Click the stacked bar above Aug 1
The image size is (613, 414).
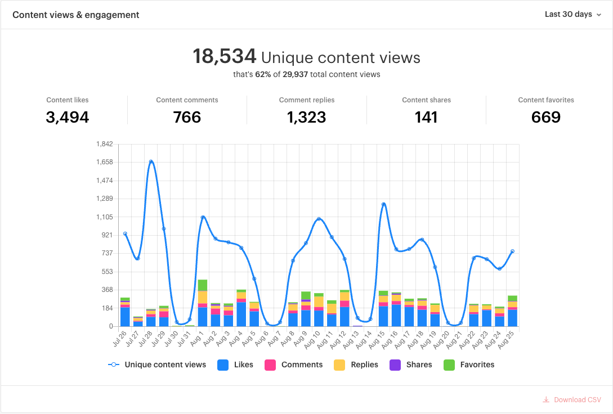(x=203, y=304)
